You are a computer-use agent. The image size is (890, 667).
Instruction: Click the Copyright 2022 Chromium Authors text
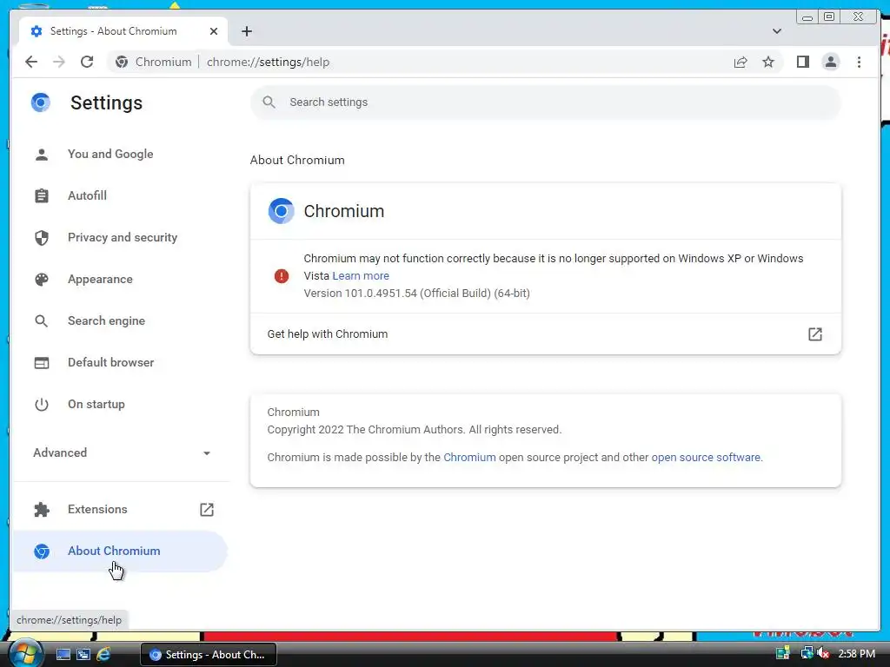415,430
